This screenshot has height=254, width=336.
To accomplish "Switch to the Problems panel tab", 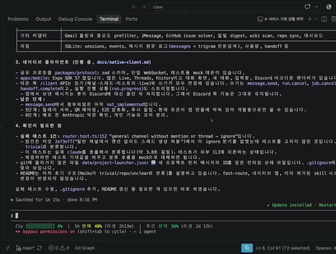I will pyautogui.click(x=18, y=19).
